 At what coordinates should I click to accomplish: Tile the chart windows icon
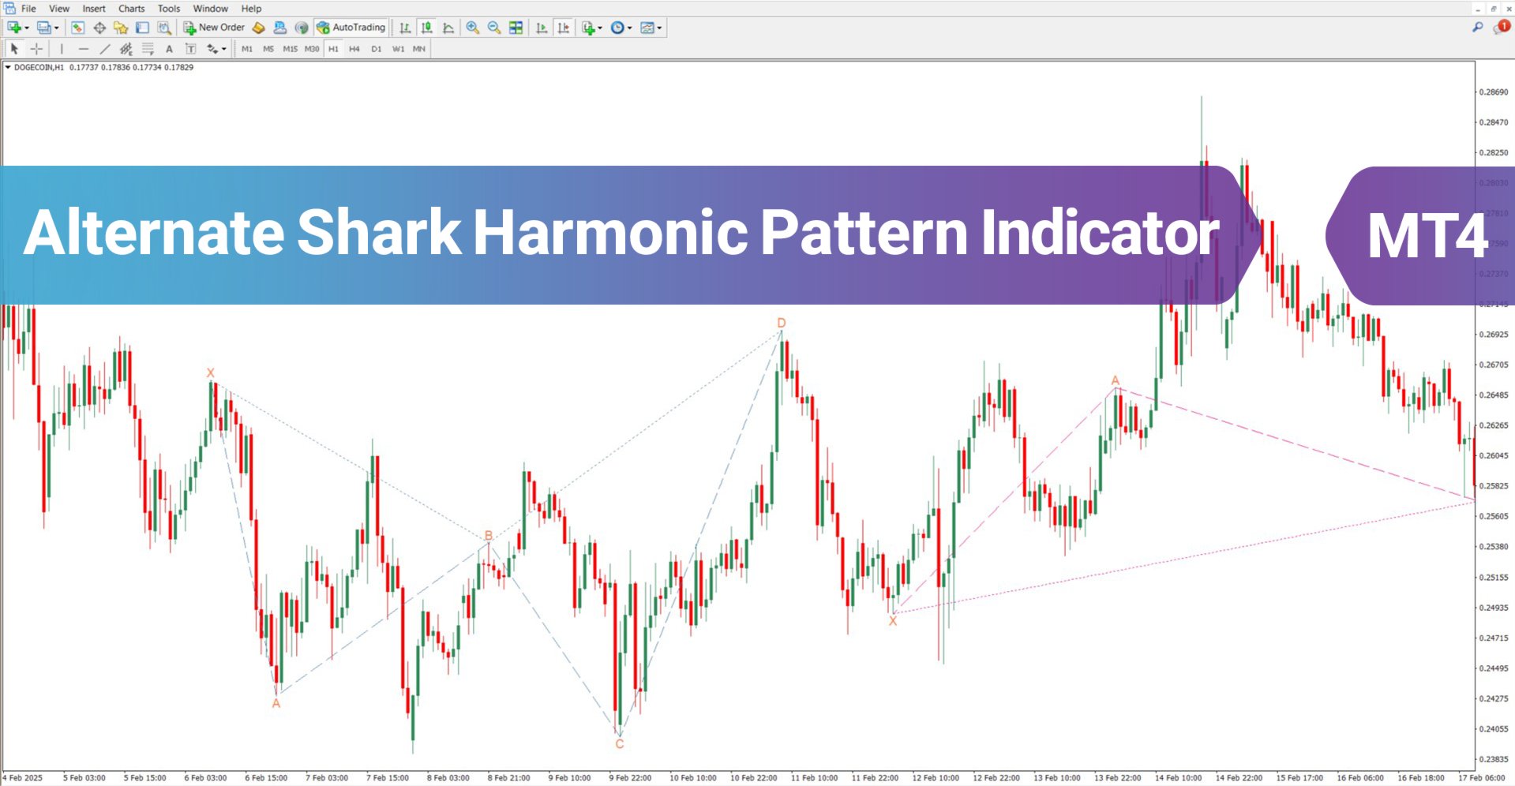pos(516,28)
